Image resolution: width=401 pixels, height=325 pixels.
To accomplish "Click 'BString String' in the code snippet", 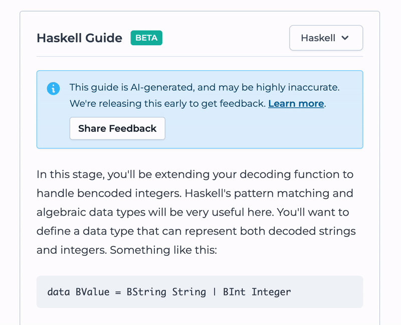I will point(166,292).
